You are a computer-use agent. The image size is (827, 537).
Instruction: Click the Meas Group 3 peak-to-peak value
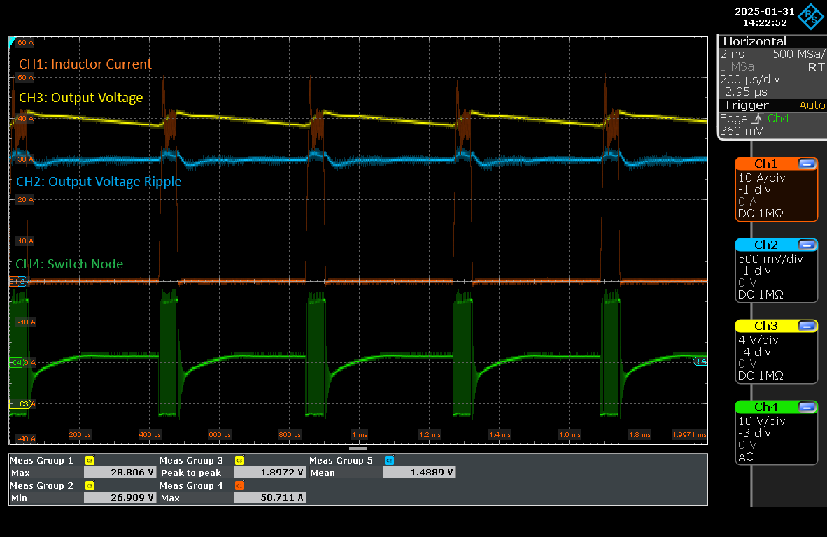[270, 473]
